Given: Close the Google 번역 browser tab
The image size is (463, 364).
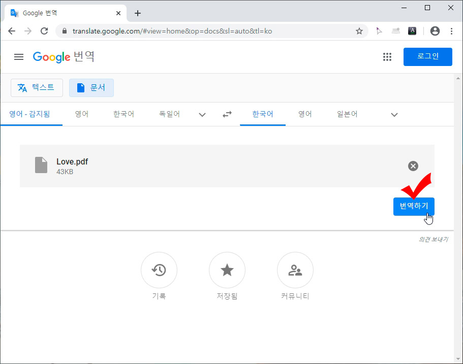Looking at the screenshot, I should (x=118, y=13).
